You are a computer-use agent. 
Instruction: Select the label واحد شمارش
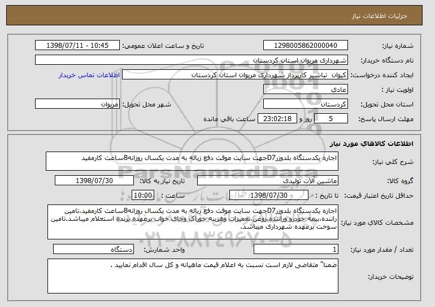click(x=164, y=250)
